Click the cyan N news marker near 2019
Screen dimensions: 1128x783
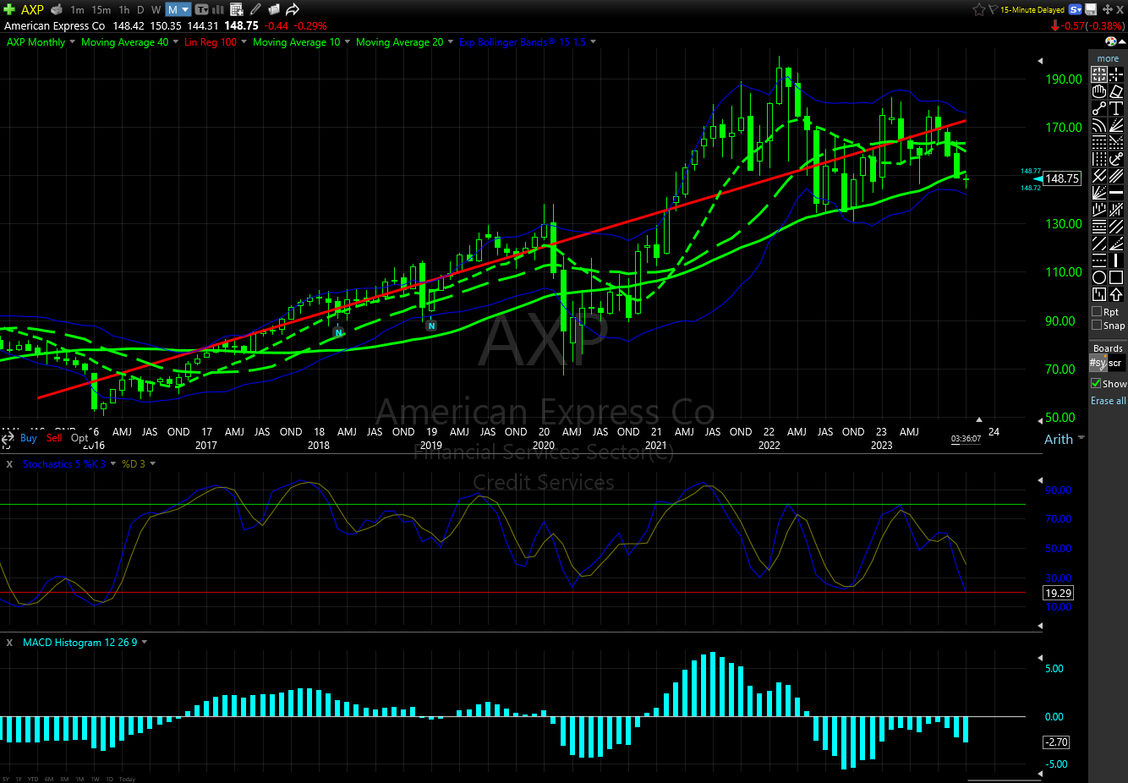coord(431,326)
